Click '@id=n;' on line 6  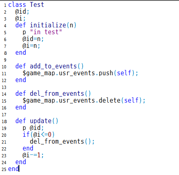(33, 39)
